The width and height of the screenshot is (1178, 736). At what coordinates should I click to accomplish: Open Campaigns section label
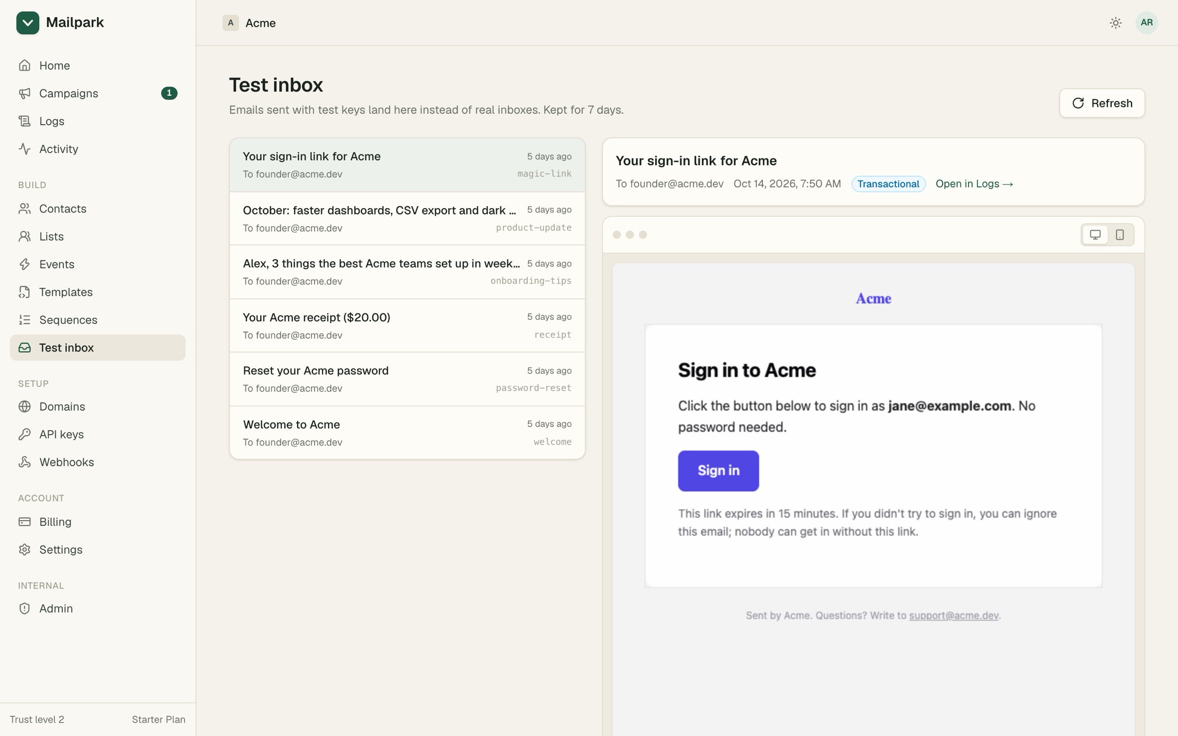point(69,93)
